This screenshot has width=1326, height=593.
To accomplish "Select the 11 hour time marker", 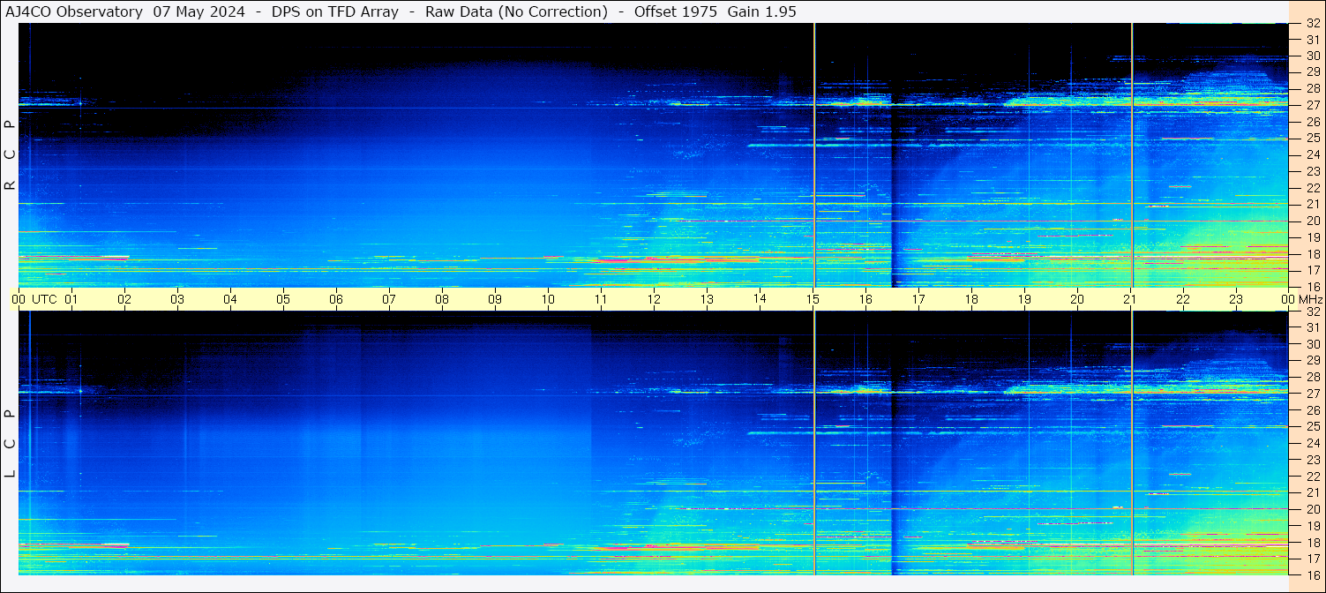I will coord(601,299).
